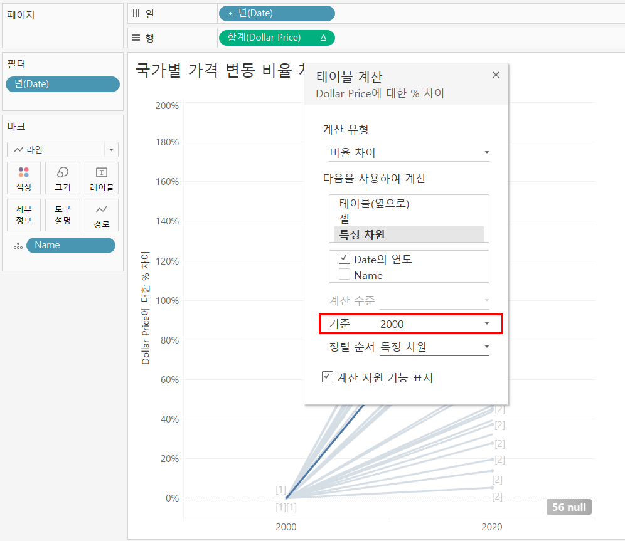This screenshot has width=625, height=541.
Task: Click the 년(Date) pill on columns shelf
Action: [x=277, y=14]
